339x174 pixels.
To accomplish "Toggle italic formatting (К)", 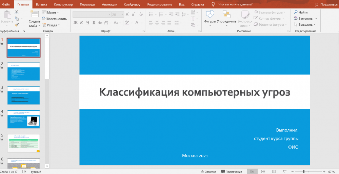I will coord(81,23).
